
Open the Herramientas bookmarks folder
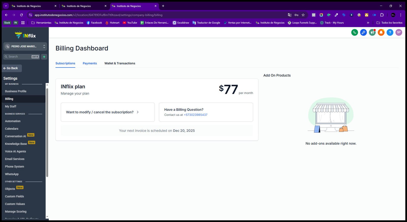click(x=41, y=23)
